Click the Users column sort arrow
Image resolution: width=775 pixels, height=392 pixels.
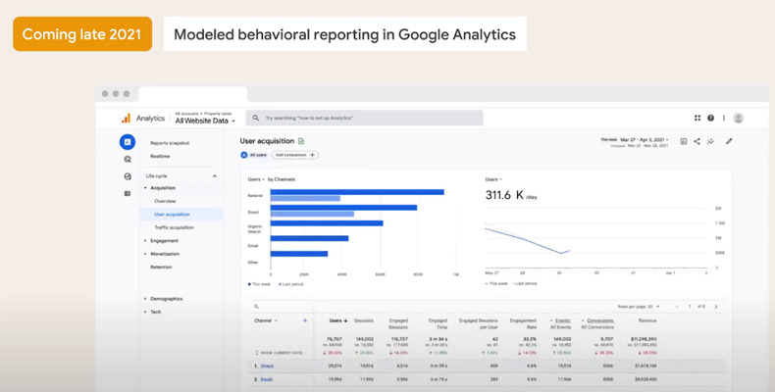tap(345, 320)
